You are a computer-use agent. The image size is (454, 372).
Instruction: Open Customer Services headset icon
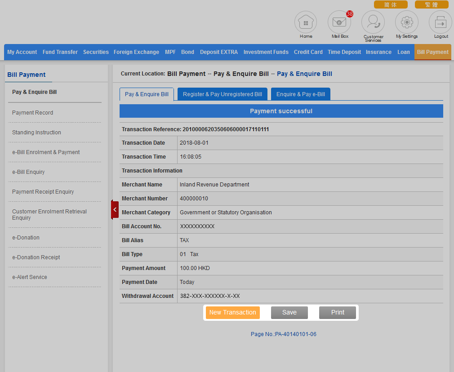(x=373, y=22)
